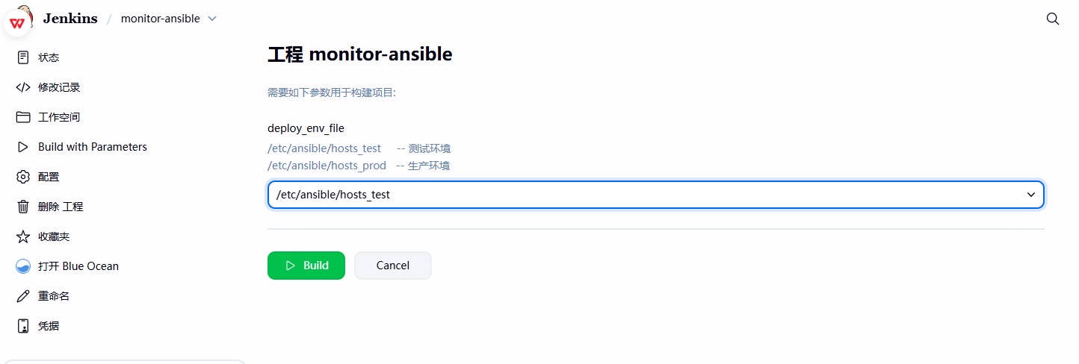
Task: Click the folder icon for 工作空间
Action: coord(23,117)
